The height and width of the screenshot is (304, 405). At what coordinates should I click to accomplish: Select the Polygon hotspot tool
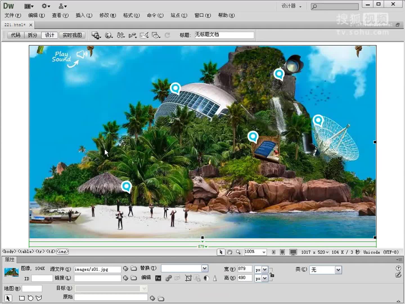(x=39, y=298)
